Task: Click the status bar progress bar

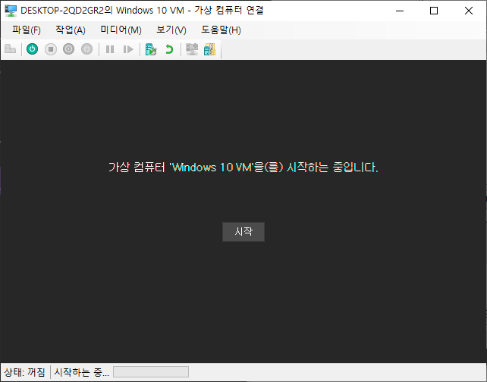Action: [151, 371]
